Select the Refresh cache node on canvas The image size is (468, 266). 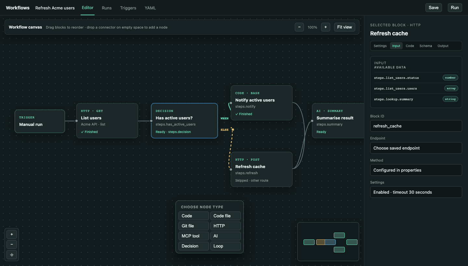tap(262, 169)
